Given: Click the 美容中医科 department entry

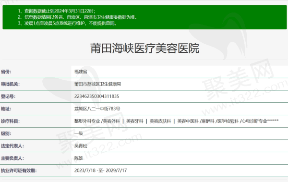Looking at the screenshot, I should click(188, 121).
